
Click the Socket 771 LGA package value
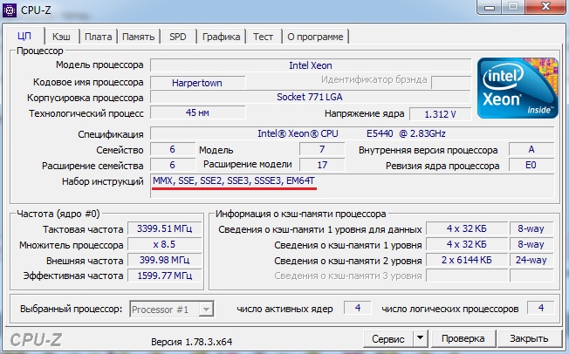click(311, 97)
